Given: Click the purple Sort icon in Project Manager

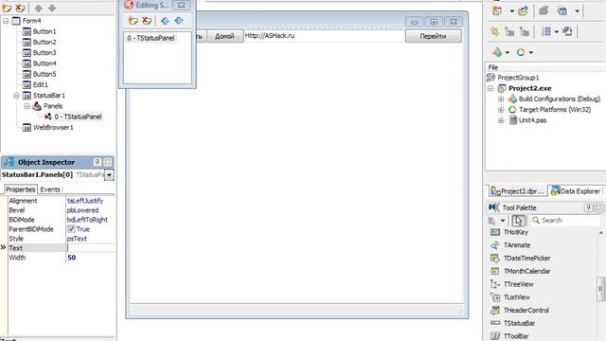Looking at the screenshot, I should pos(546,31).
